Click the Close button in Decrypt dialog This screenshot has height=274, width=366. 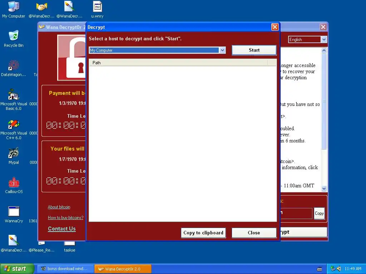(x=254, y=233)
